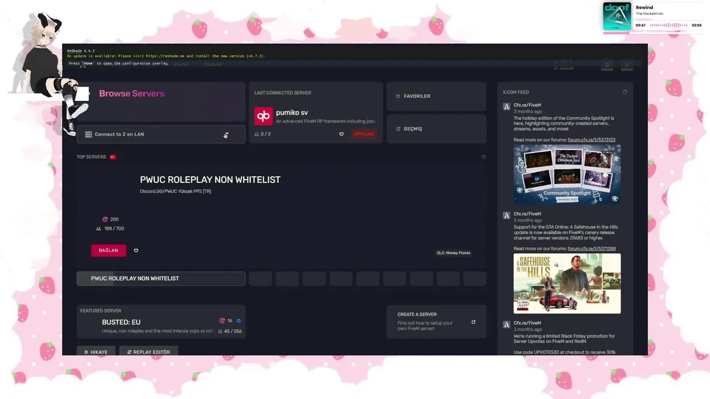Click the ReShade update available message

pos(166,56)
